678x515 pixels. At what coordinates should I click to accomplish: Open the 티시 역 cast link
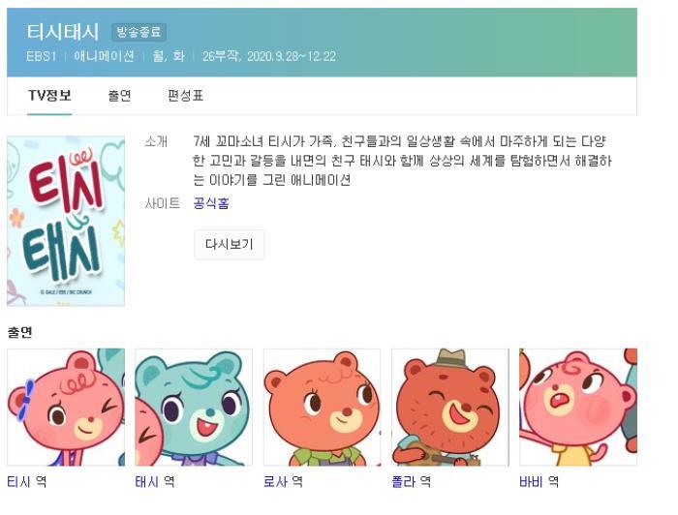click(27, 481)
